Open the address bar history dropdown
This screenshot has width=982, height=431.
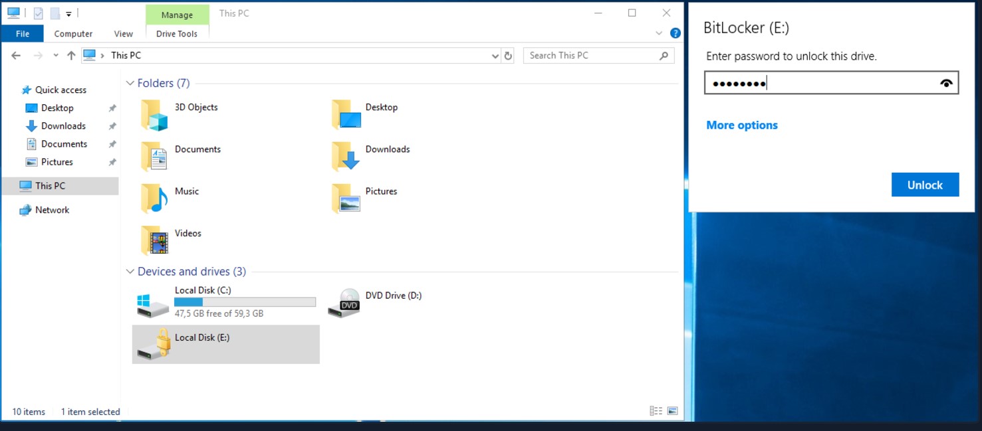(x=495, y=56)
